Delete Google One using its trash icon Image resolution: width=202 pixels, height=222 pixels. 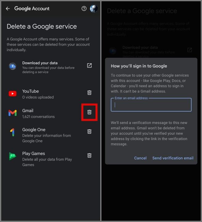coord(89,131)
